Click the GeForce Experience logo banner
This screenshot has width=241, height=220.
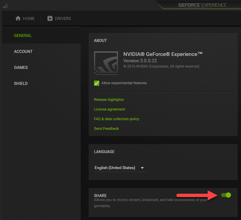click(202, 5)
